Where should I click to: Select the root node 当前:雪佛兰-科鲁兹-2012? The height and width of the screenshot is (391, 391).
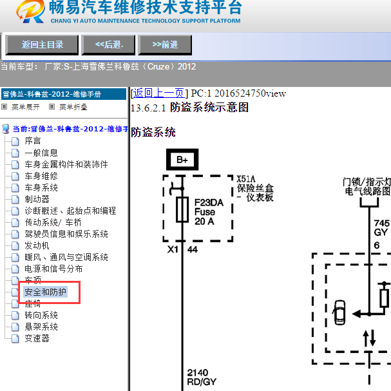(x=70, y=129)
